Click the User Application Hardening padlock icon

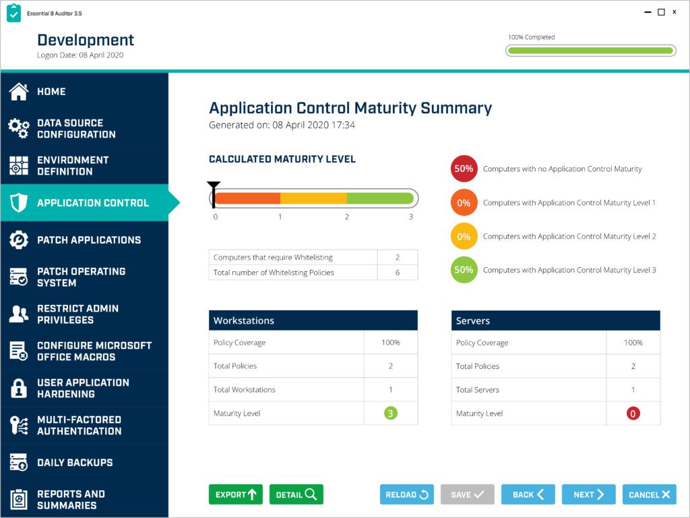[20, 388]
